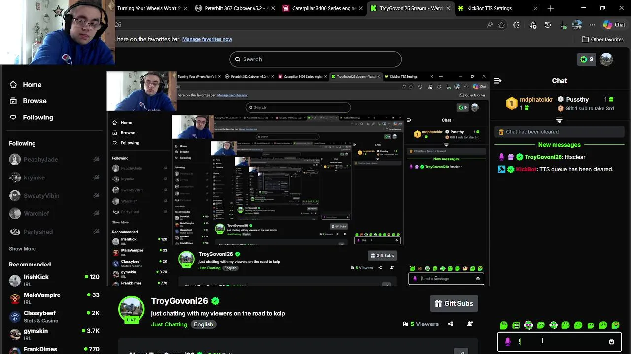Open the Browse sidebar link
631x354 pixels.
(x=28, y=101)
